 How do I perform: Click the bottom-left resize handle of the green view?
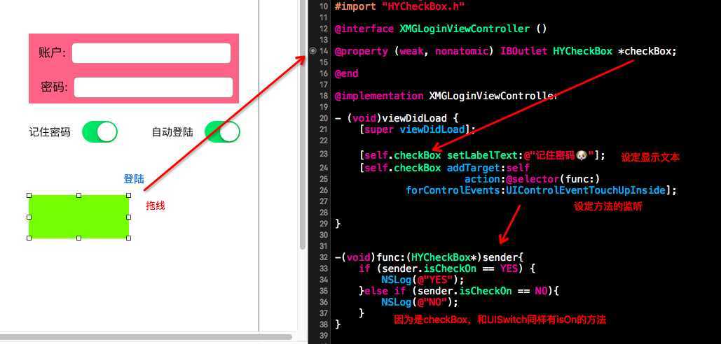coord(29,238)
